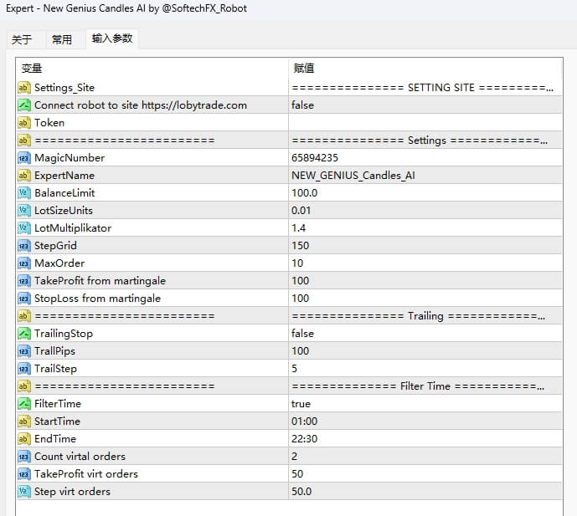Click the string icon beside ExpertName
This screenshot has height=516, width=577.
coord(23,176)
